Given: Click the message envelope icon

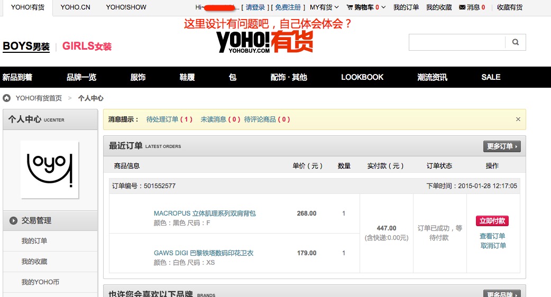Looking at the screenshot, I should tap(462, 7).
